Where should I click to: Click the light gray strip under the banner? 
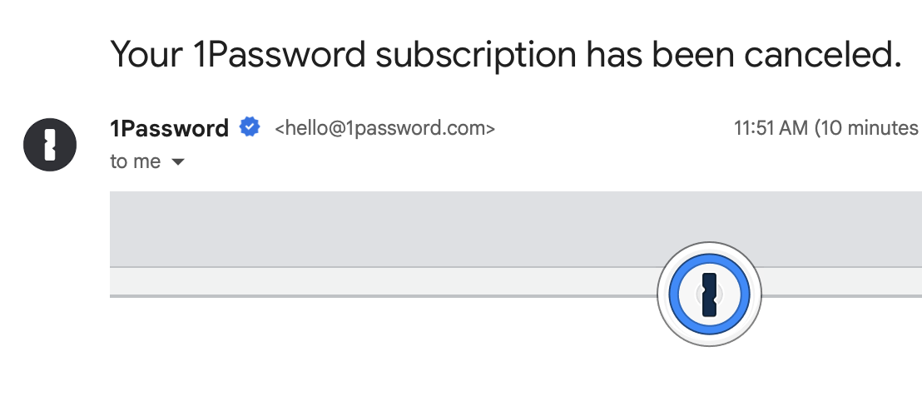click(x=374, y=282)
